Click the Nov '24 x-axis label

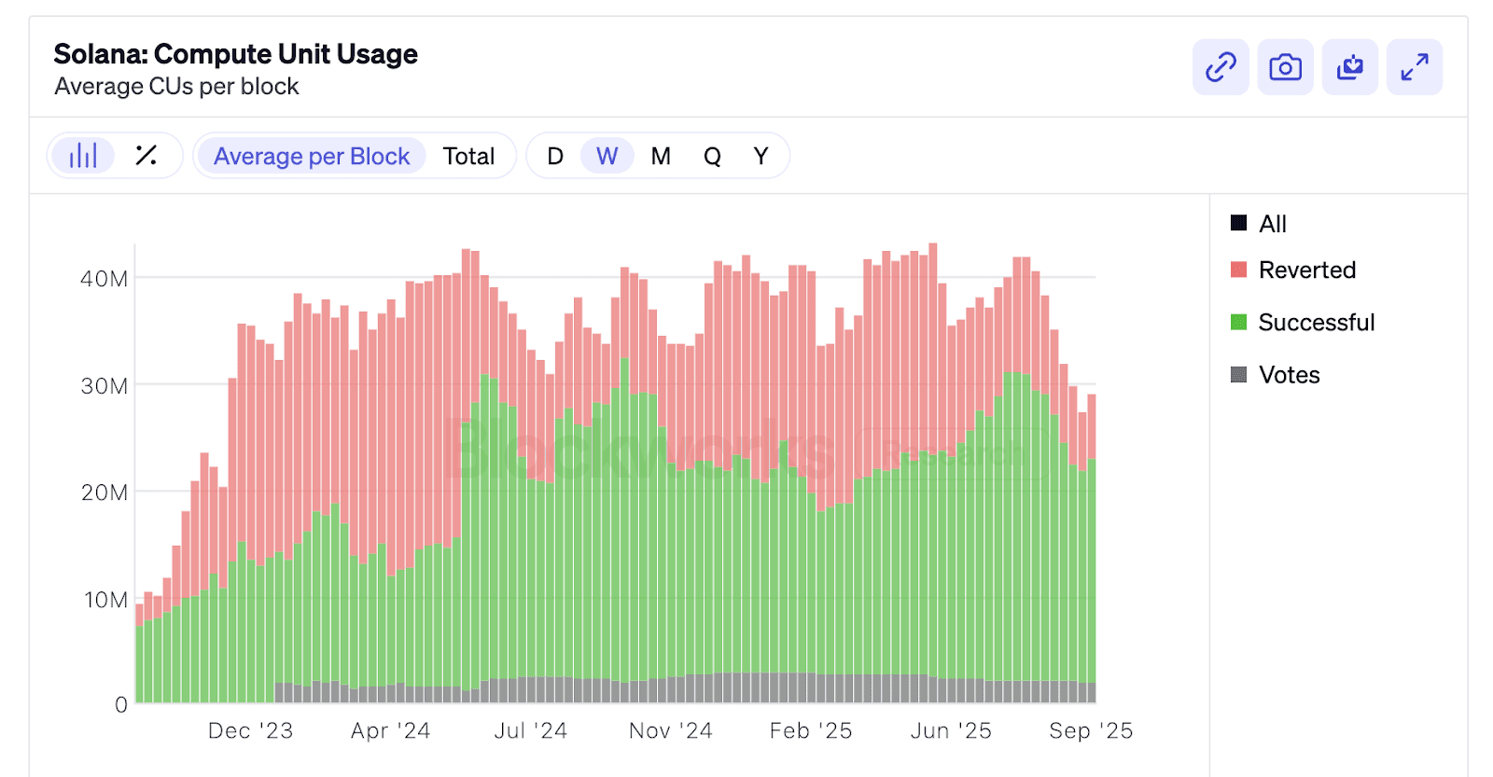[671, 730]
